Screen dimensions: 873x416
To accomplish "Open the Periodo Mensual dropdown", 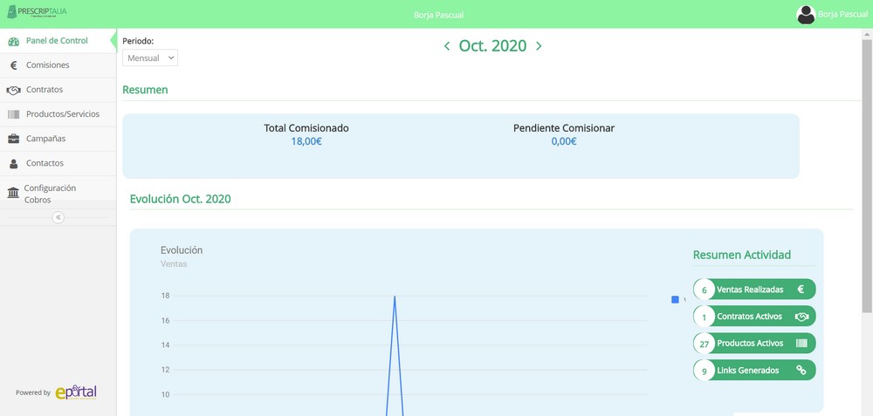I will (x=150, y=58).
